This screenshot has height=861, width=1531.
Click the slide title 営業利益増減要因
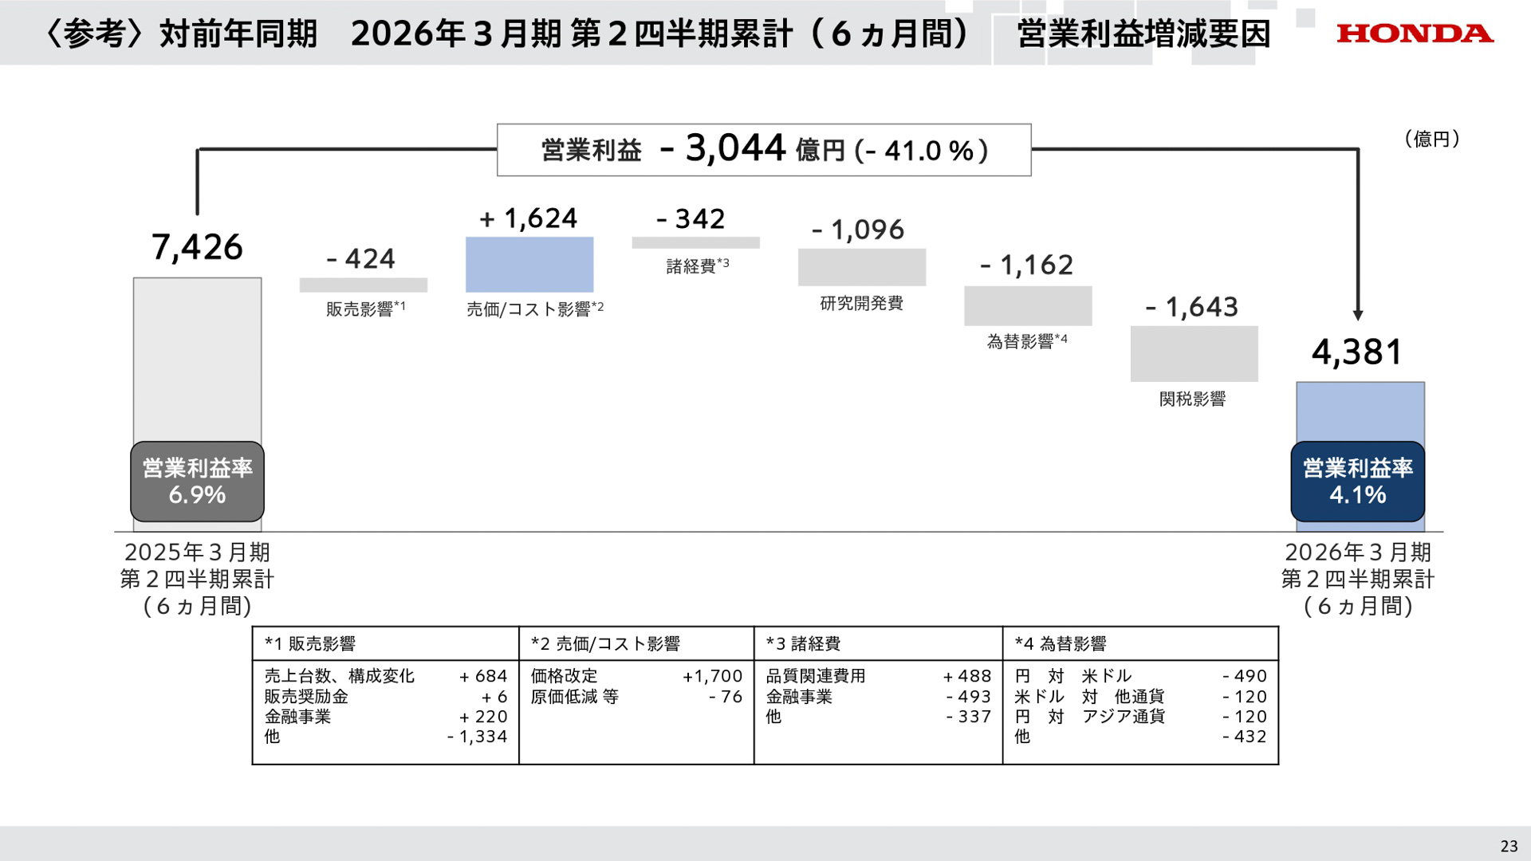pyautogui.click(x=1147, y=34)
